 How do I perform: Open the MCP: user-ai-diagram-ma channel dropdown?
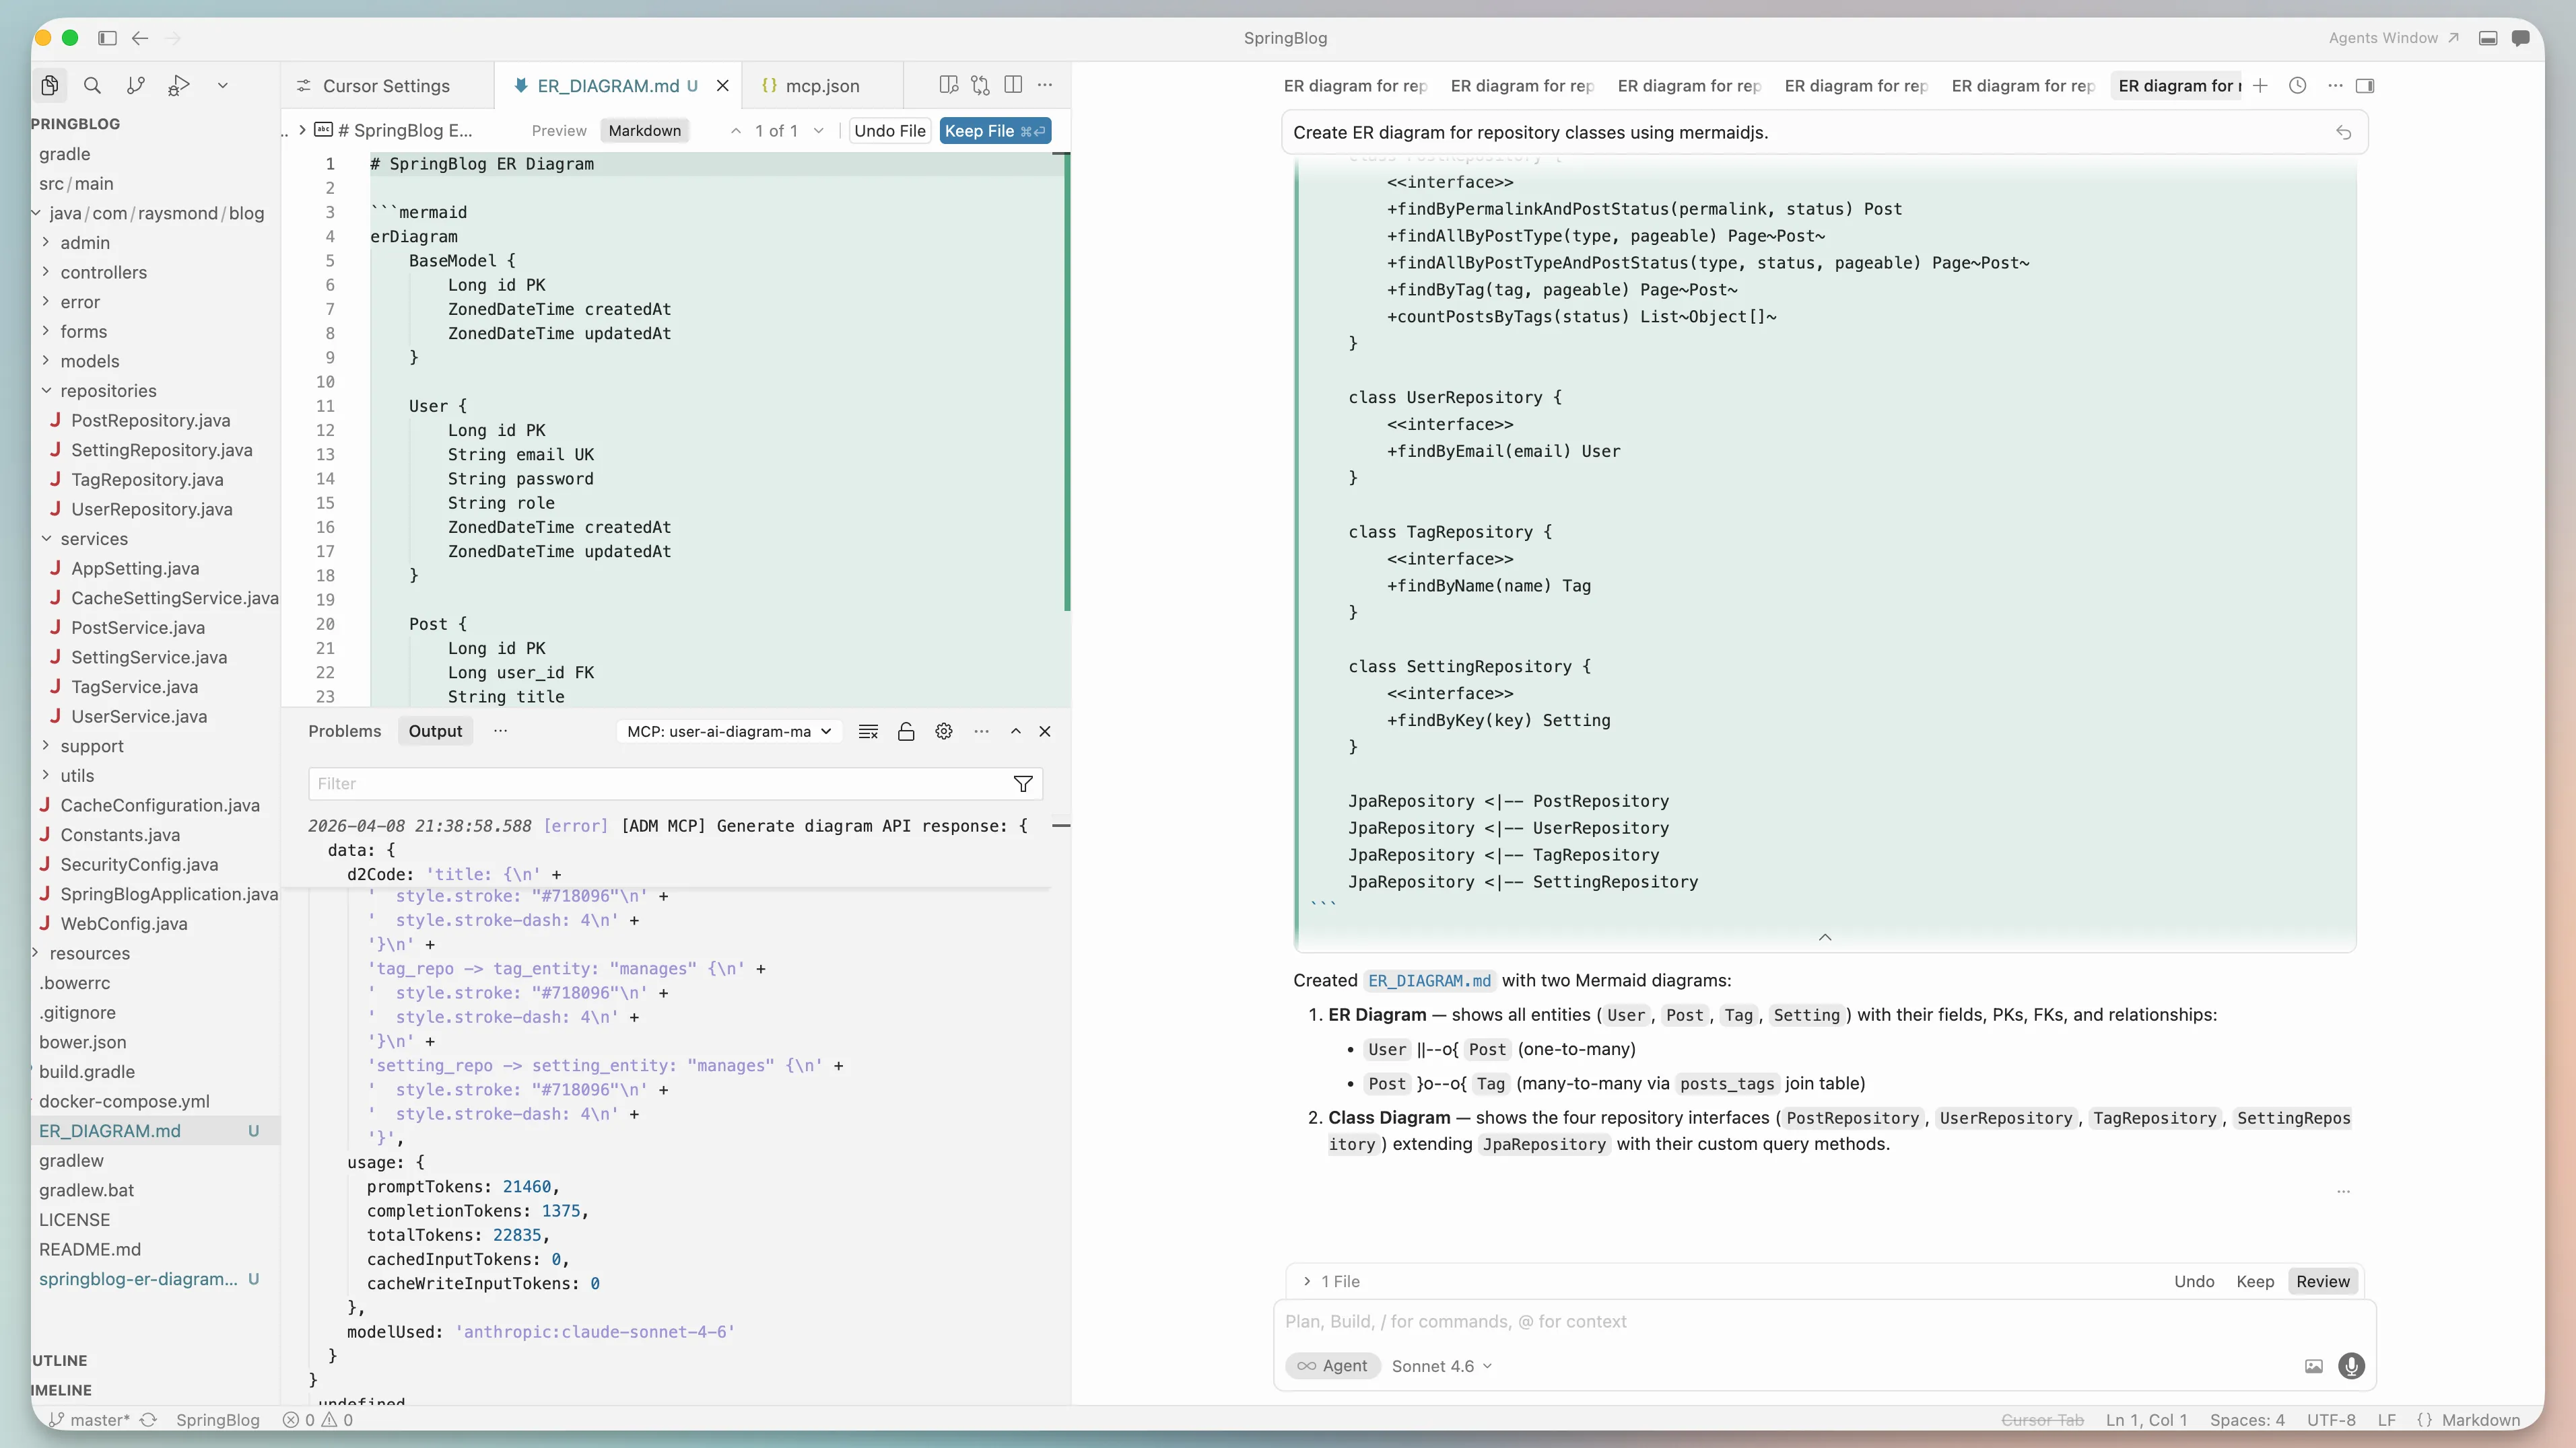(728, 731)
